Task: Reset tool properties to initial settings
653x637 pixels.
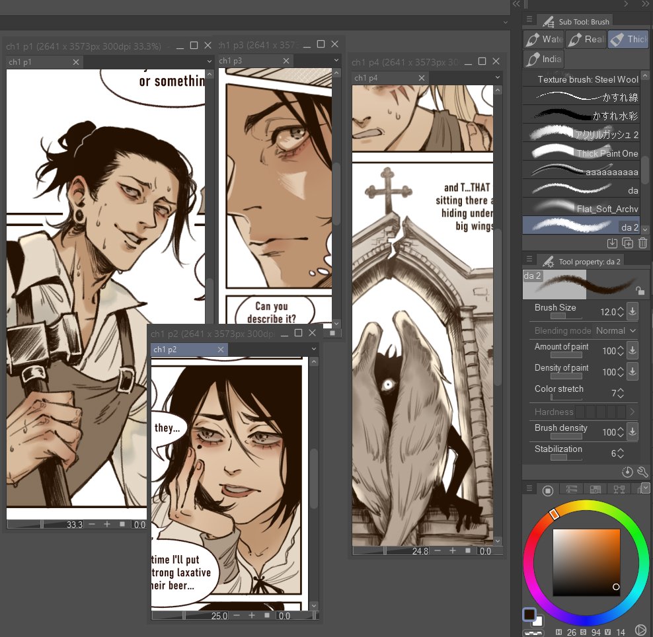Action: [627, 472]
